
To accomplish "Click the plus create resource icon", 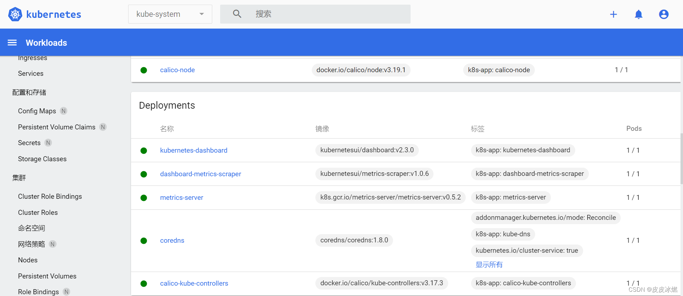I will pos(614,14).
